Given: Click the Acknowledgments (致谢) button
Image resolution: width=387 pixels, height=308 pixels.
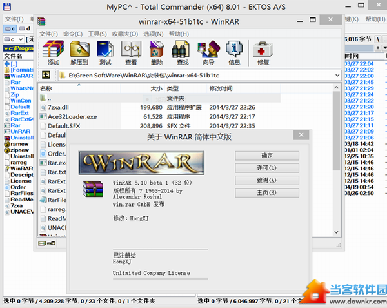Looking at the screenshot, I should (x=267, y=180).
